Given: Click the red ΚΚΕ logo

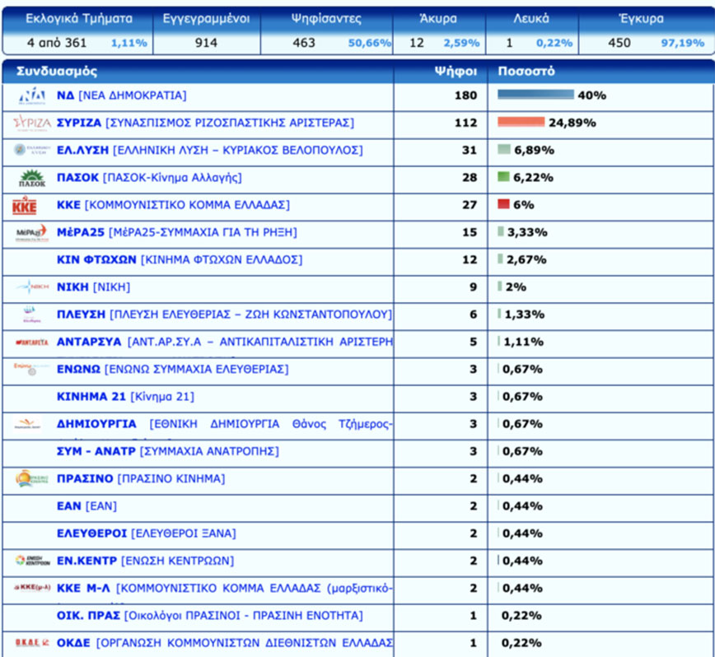Looking at the screenshot, I should tap(26, 205).
